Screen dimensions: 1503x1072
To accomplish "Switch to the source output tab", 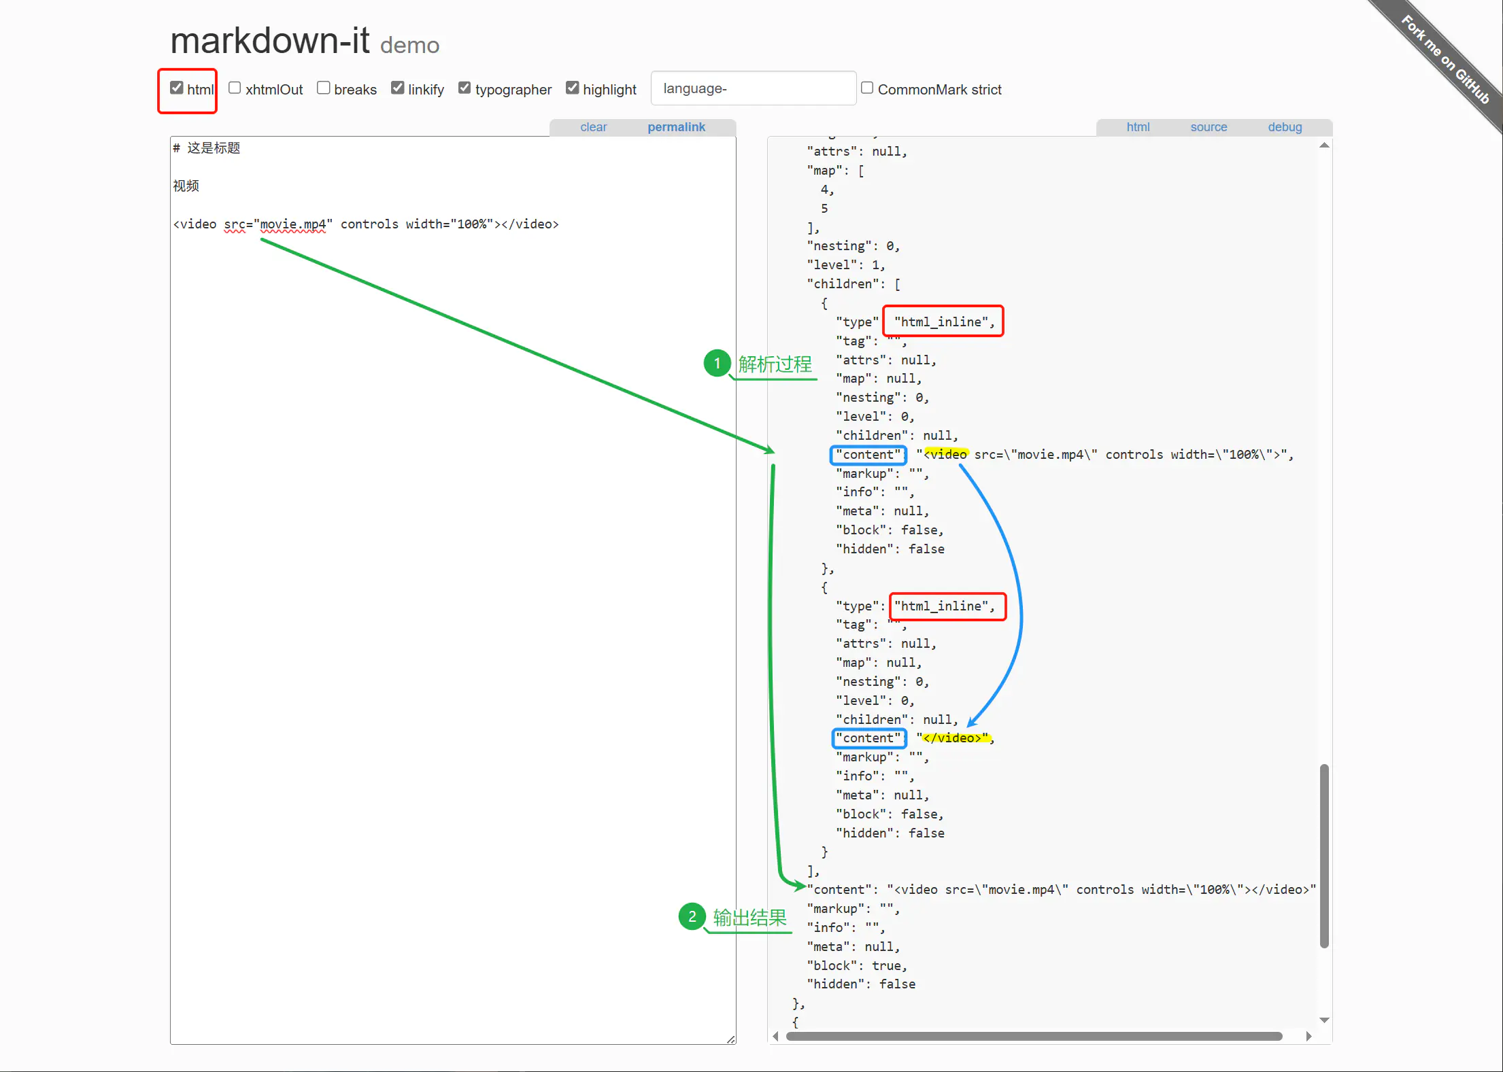I will 1209,127.
